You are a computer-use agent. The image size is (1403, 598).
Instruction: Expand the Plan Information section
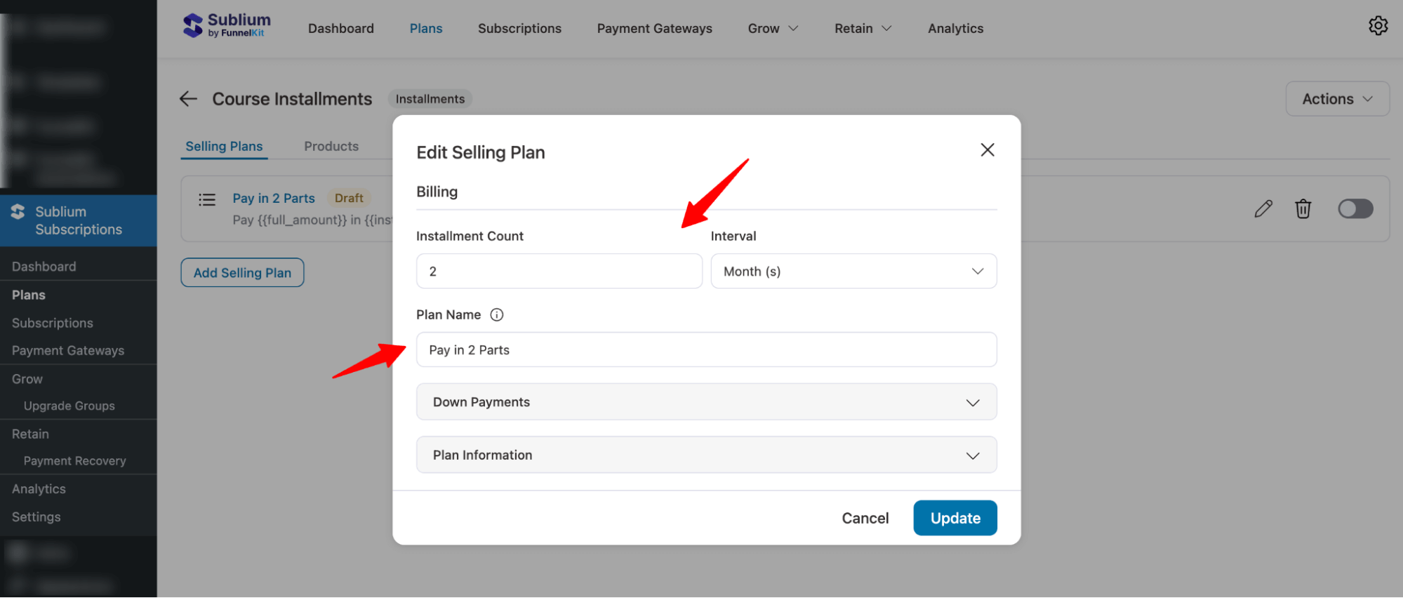point(706,455)
